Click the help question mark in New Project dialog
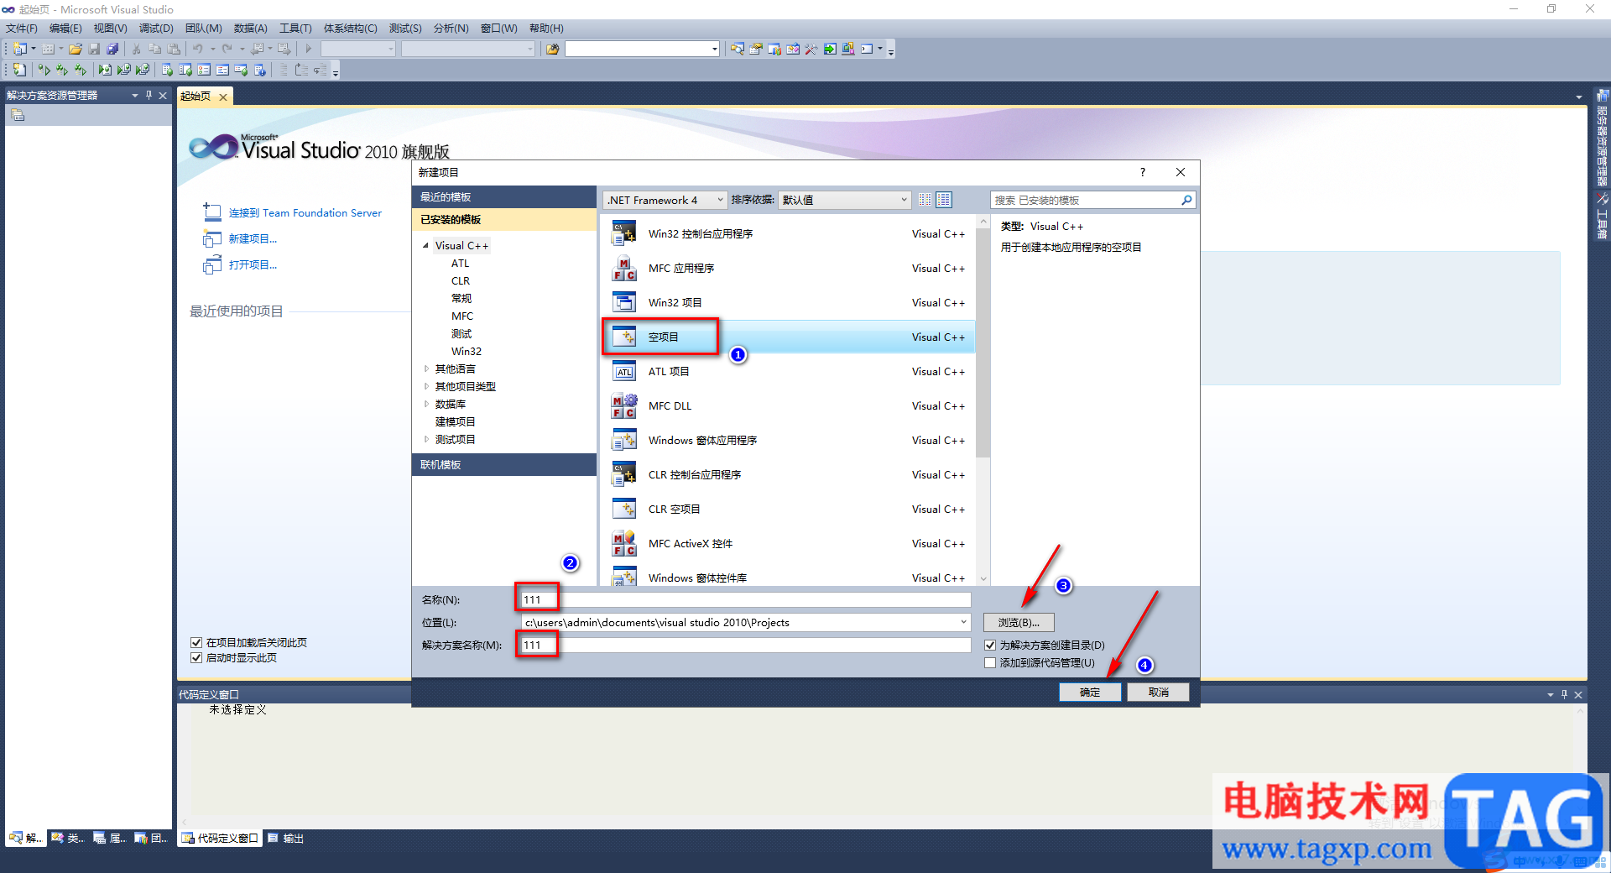 coord(1142,172)
